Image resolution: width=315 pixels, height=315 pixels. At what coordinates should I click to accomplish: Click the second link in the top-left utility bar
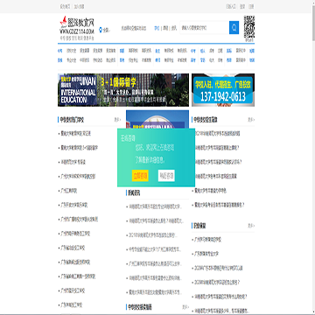[x=79, y=6]
